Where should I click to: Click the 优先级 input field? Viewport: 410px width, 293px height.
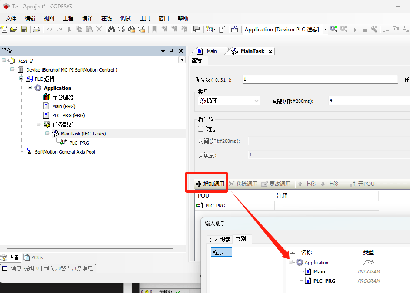click(320, 79)
